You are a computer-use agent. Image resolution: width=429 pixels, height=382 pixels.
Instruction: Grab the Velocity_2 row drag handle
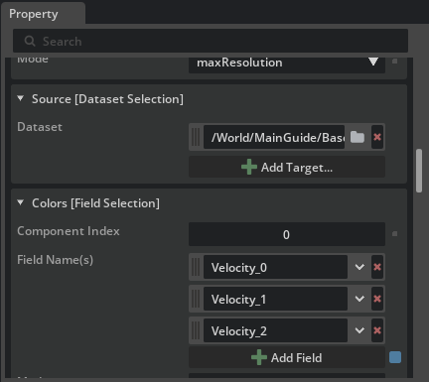coord(196,330)
